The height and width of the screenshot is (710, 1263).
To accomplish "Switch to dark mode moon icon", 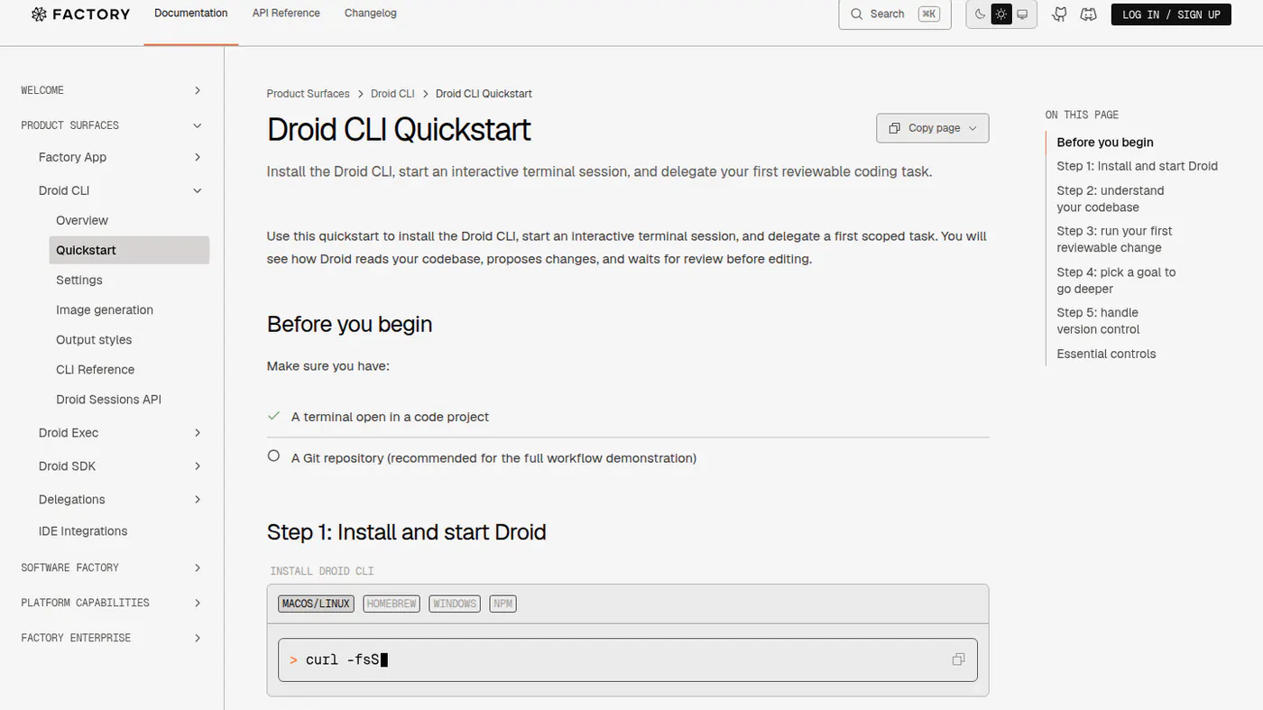I will tap(981, 14).
